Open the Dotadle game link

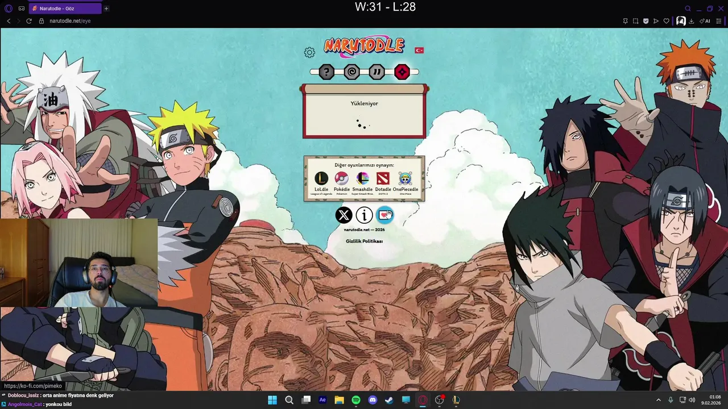pyautogui.click(x=383, y=183)
